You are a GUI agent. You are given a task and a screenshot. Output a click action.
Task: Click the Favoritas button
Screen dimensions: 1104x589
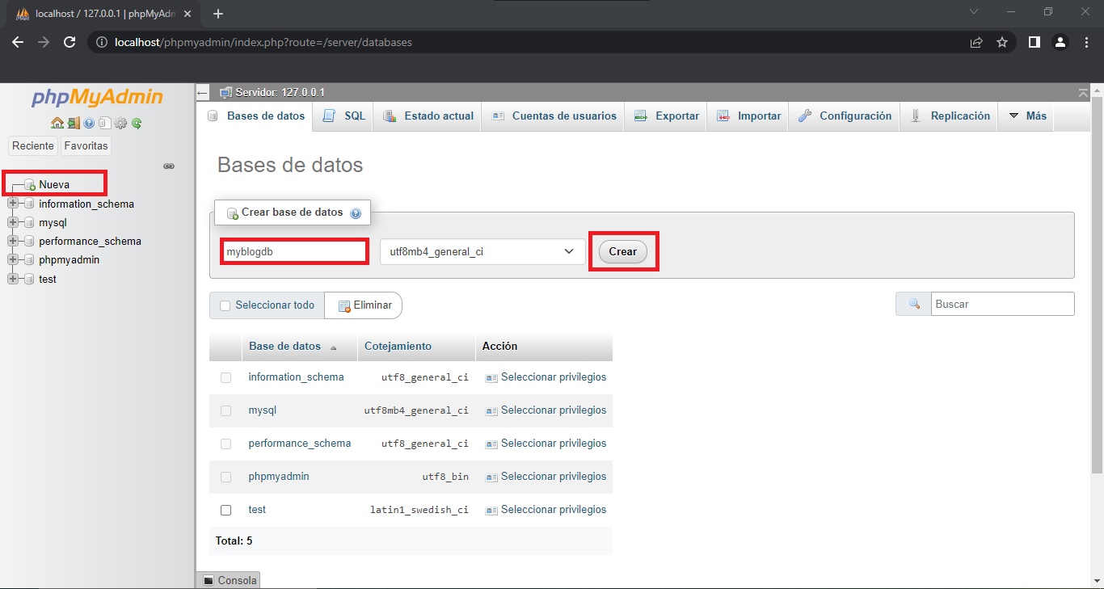[86, 146]
